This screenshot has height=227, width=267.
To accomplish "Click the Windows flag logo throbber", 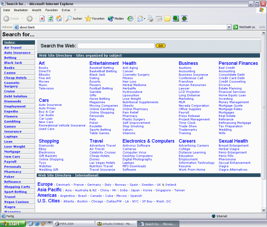I will pyautogui.click(x=261, y=10).
